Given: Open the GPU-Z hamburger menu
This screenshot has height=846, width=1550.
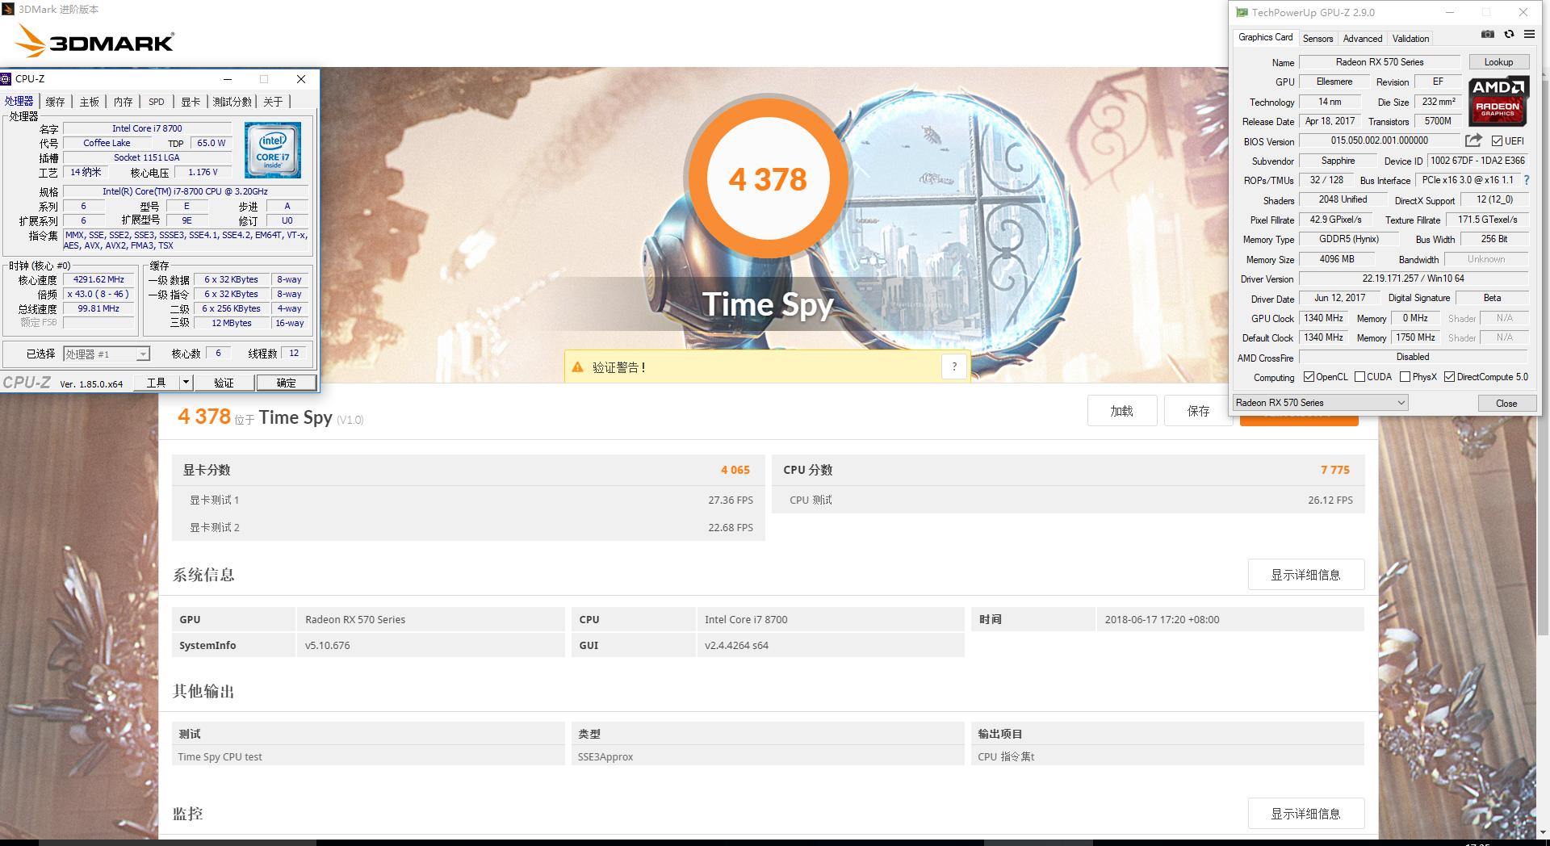Looking at the screenshot, I should (1529, 35).
